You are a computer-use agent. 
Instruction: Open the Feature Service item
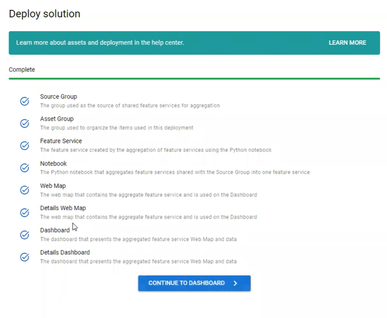61,141
